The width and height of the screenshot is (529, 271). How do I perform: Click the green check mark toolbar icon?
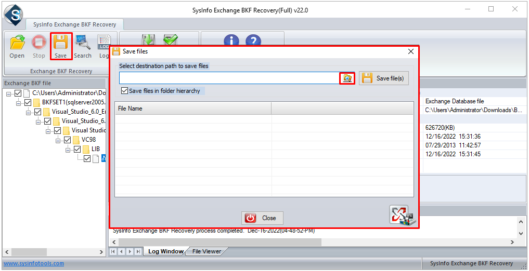click(171, 40)
